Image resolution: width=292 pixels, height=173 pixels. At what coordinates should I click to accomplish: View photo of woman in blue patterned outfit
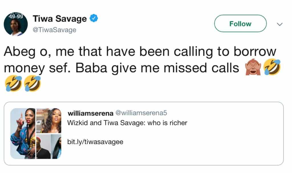(x=23, y=134)
